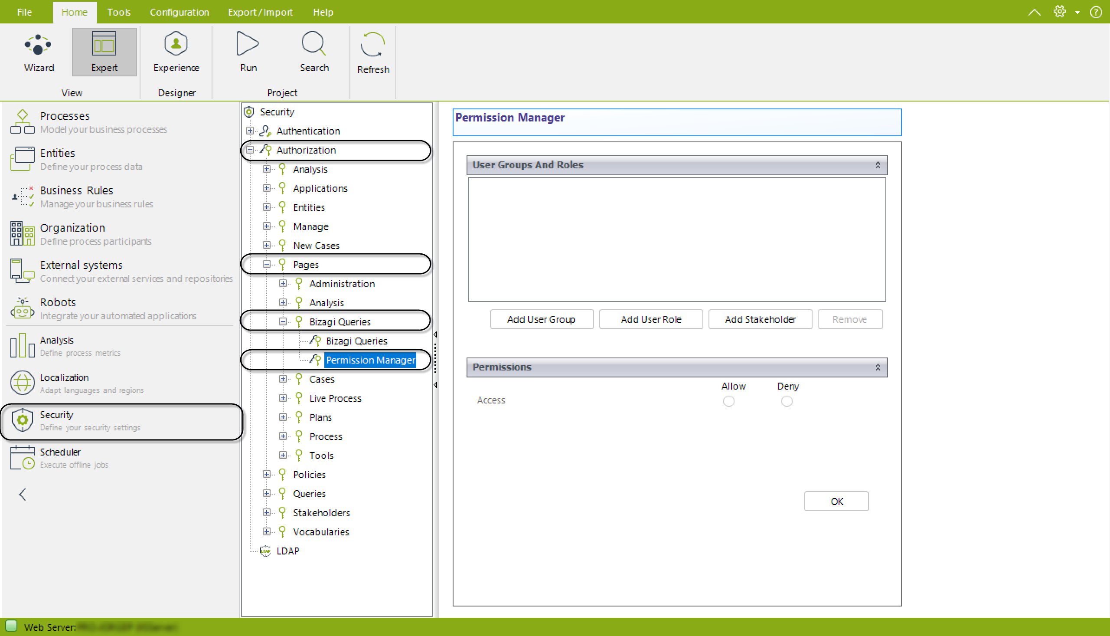
Task: Open the Security module
Action: [x=121, y=421]
